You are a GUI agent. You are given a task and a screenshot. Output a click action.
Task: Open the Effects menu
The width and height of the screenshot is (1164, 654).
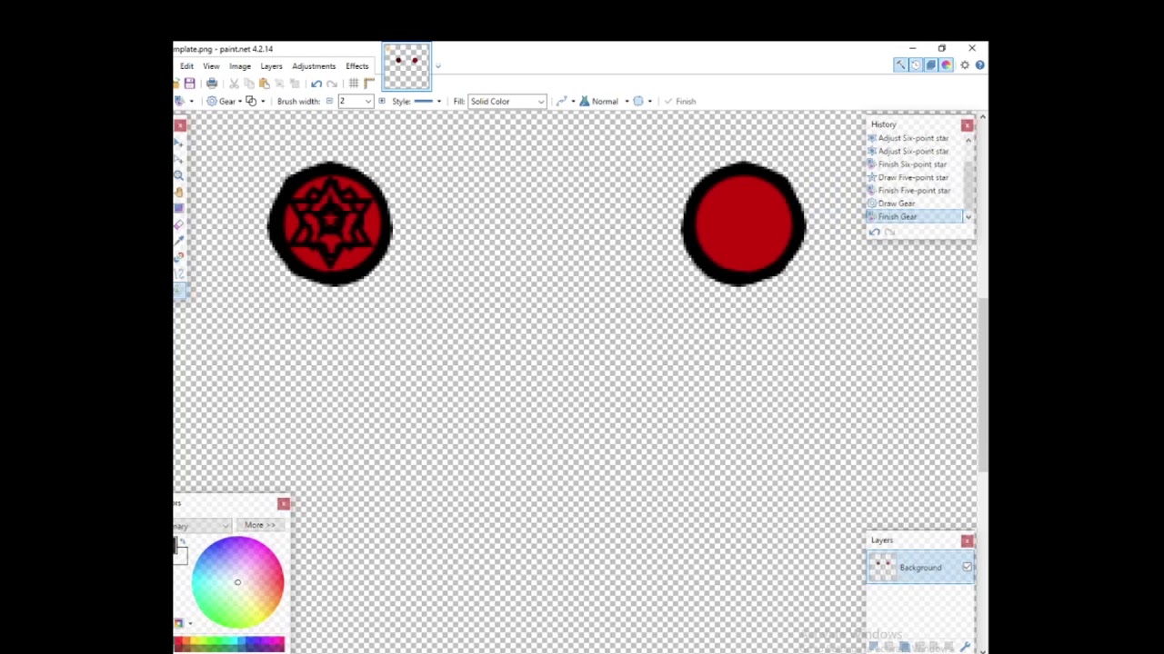coord(356,66)
